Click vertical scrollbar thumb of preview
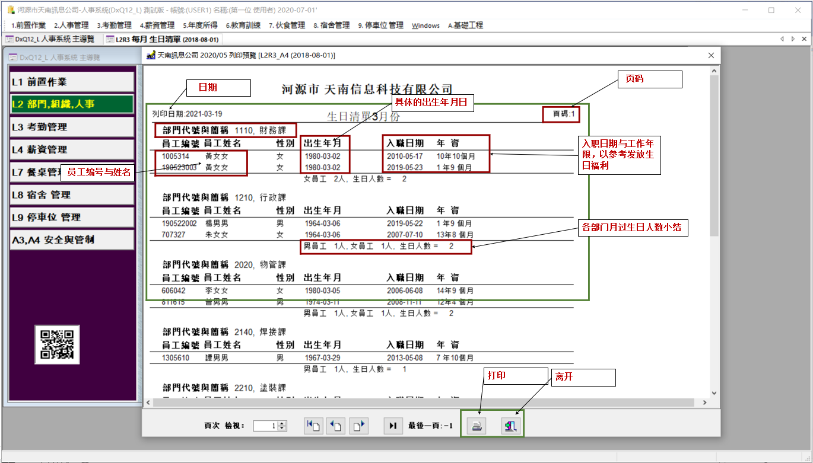 714,157
